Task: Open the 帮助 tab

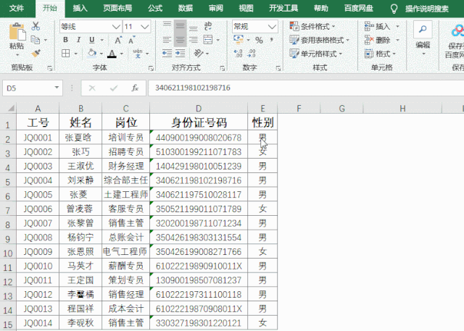Action: pos(321,8)
